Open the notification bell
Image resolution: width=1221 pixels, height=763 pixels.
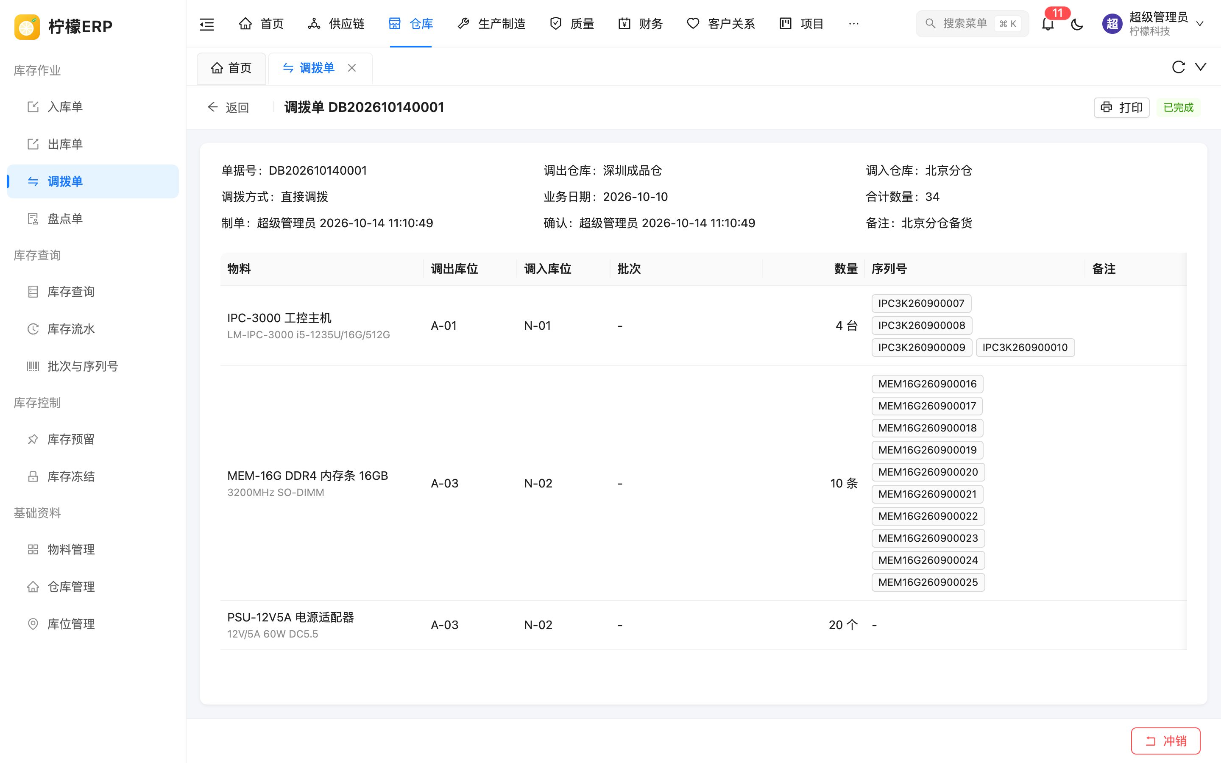coord(1048,24)
